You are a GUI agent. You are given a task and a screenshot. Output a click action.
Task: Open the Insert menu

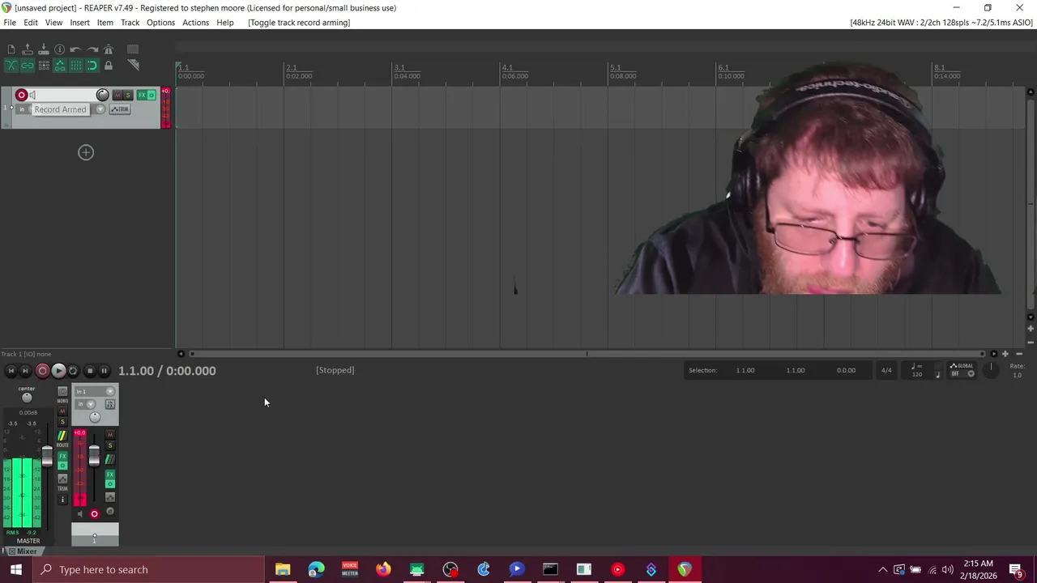coord(79,23)
